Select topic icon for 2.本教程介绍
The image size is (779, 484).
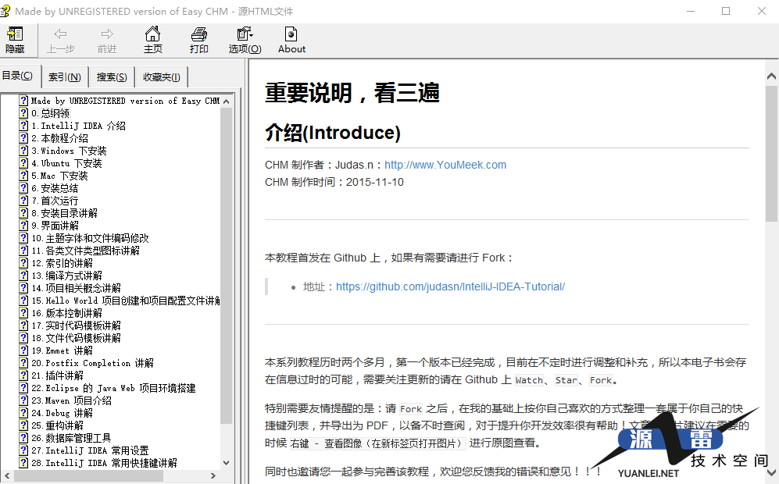pyautogui.click(x=23, y=138)
